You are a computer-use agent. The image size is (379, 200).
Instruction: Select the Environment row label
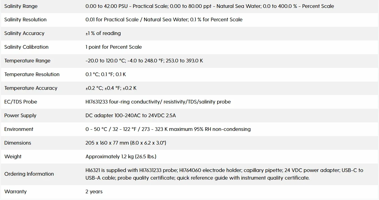[19, 129]
